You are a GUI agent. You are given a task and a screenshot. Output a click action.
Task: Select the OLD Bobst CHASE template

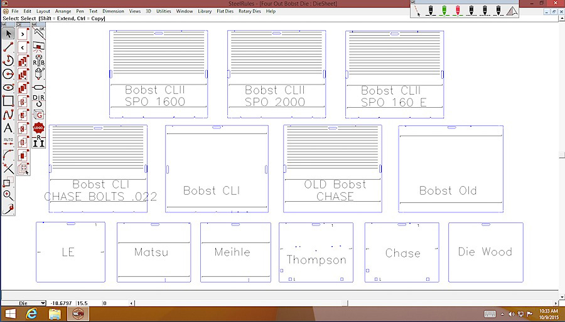click(x=333, y=169)
